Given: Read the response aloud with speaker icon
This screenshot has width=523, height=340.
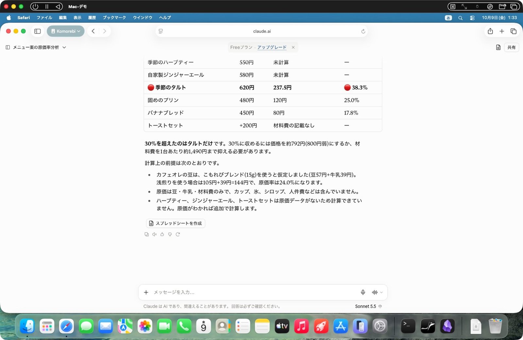Looking at the screenshot, I should (154, 234).
